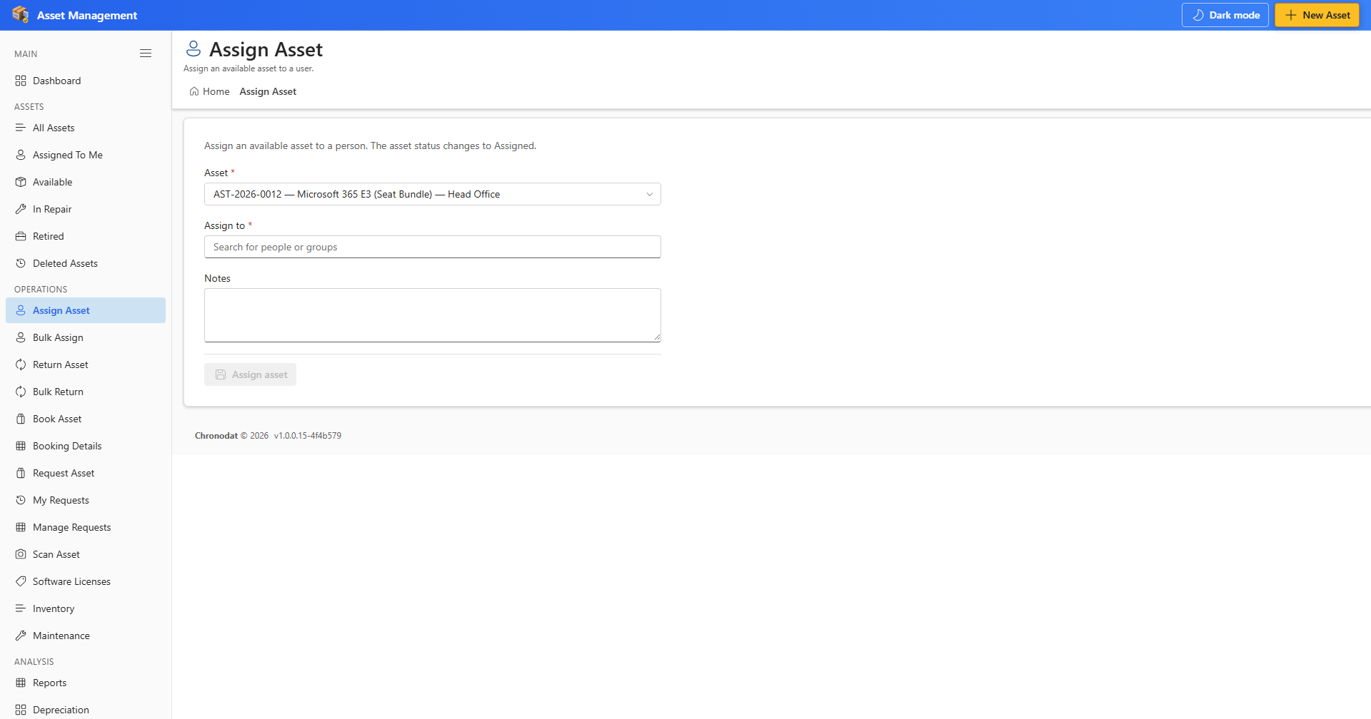Click Available menu label
Image resolution: width=1371 pixels, height=719 pixels.
(x=53, y=182)
